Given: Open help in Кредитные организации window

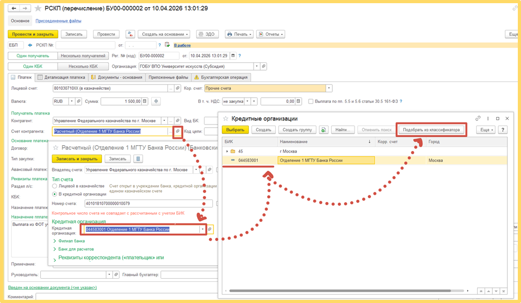Looking at the screenshot, I should [503, 130].
